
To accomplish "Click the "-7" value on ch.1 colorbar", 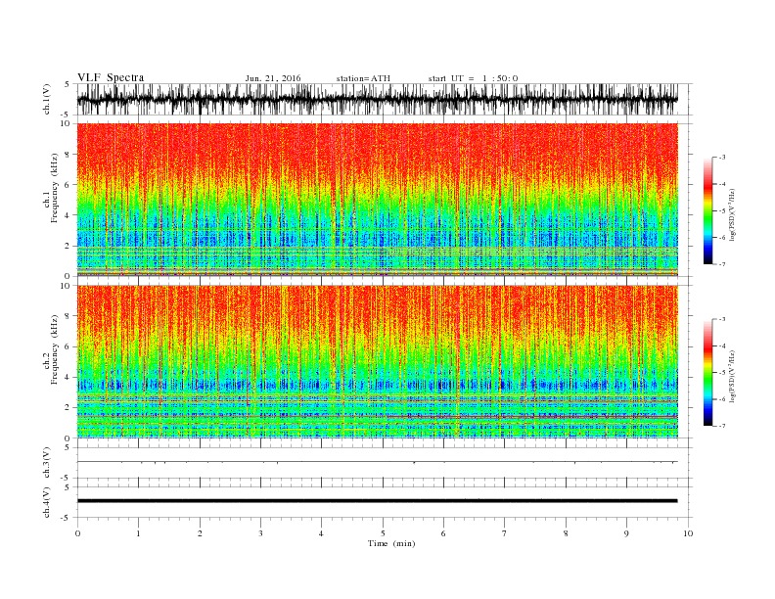I will click(x=722, y=264).
